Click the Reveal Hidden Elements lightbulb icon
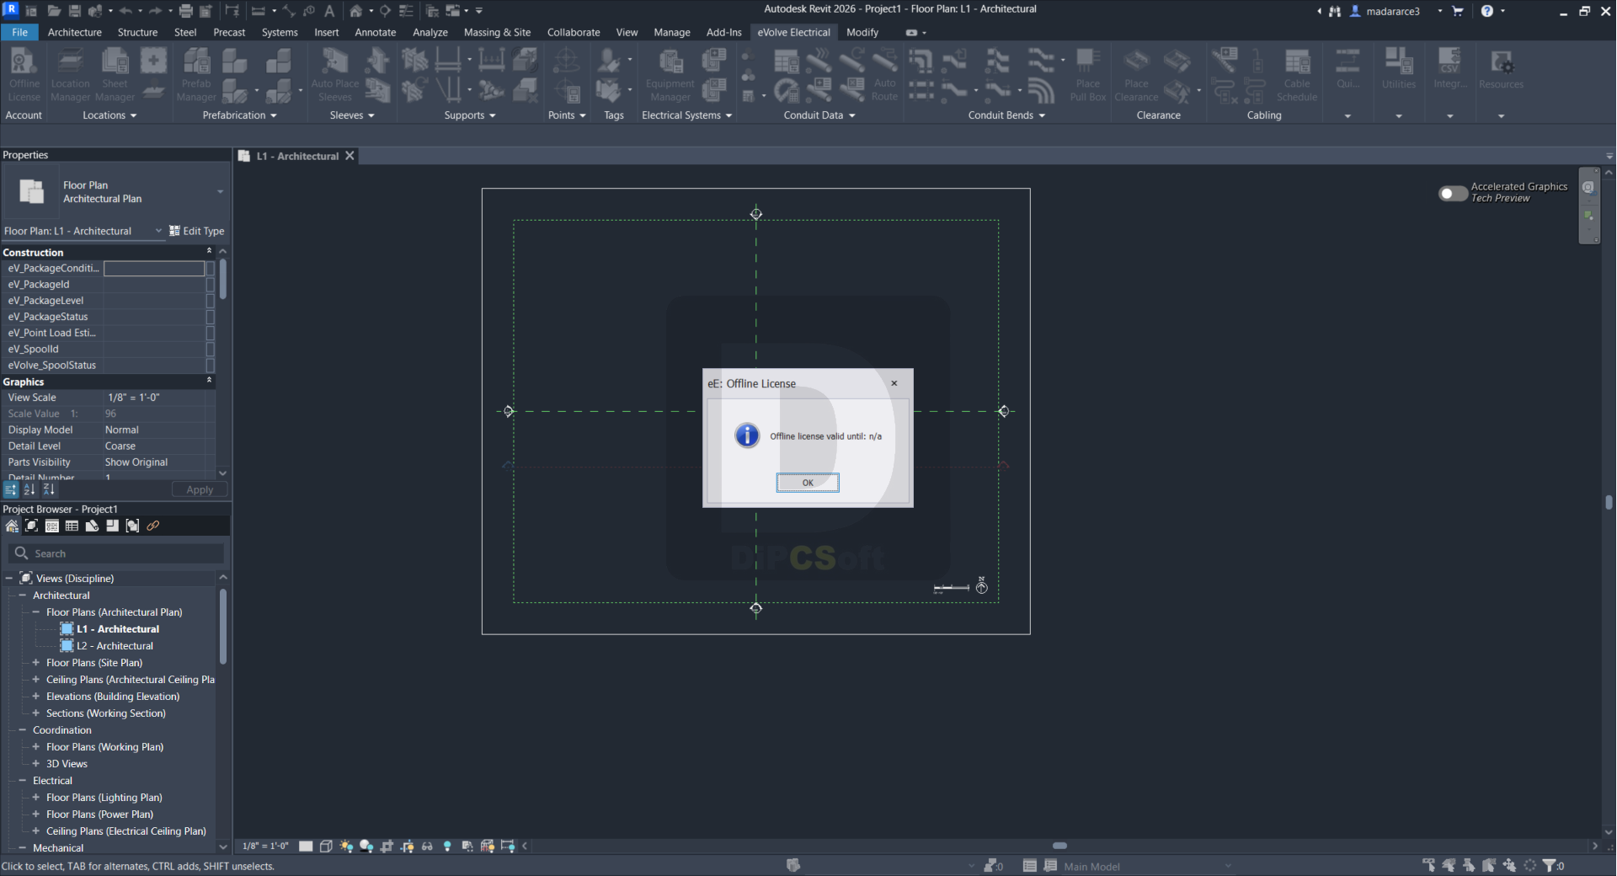 [x=447, y=846]
